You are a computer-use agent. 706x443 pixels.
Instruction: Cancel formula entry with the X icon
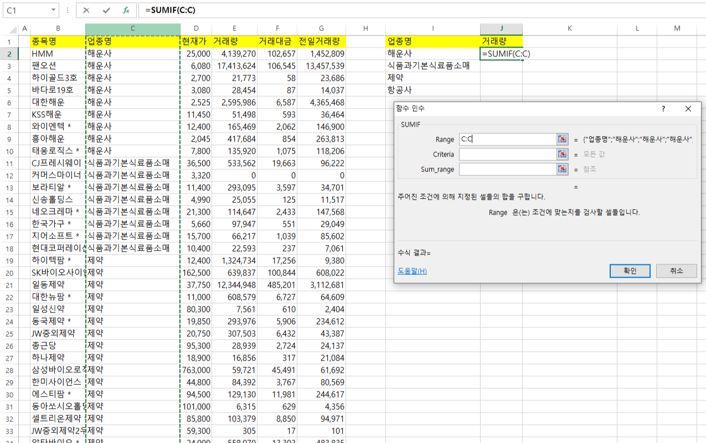(x=86, y=10)
